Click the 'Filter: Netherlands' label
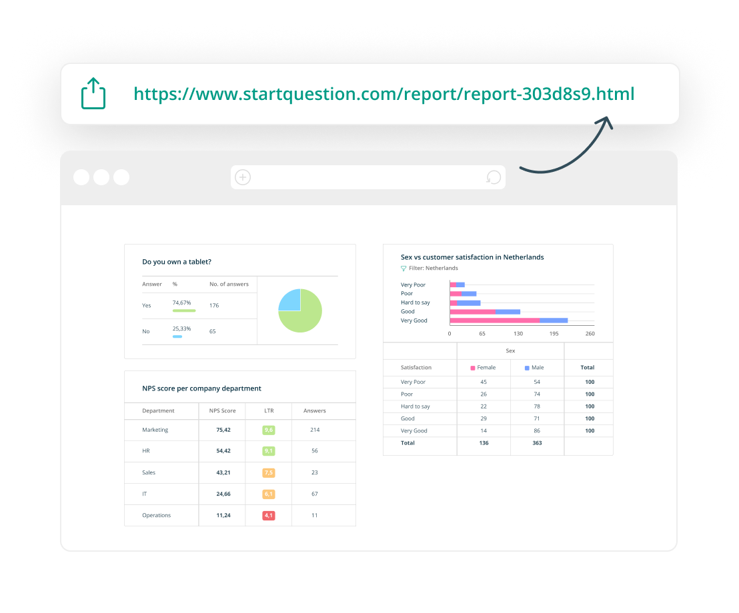The image size is (739, 613). (433, 269)
